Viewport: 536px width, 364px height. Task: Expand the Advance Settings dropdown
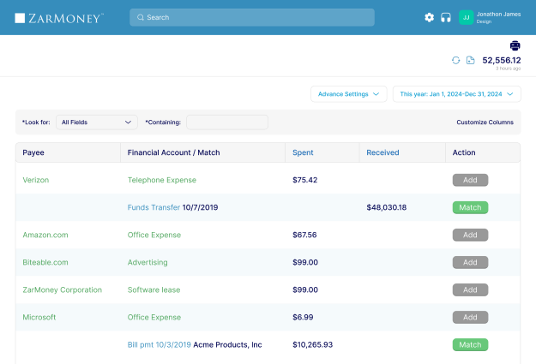348,94
